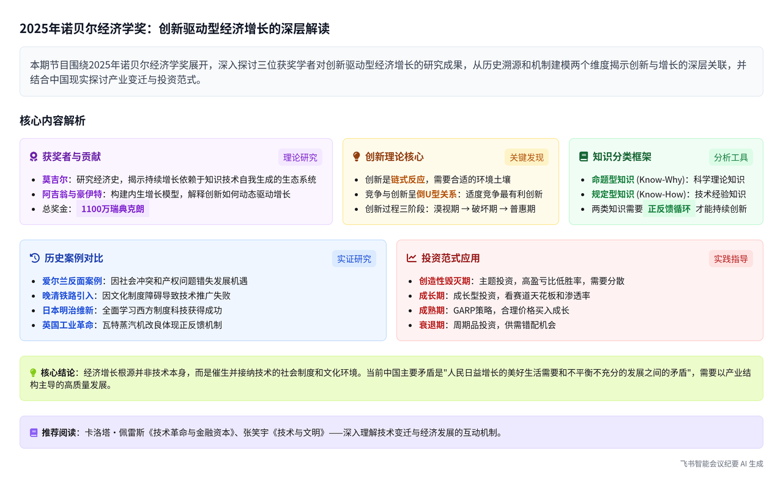This screenshot has width=783, height=478.
Task: Click the 实践指导 tag badge
Action: 730,259
